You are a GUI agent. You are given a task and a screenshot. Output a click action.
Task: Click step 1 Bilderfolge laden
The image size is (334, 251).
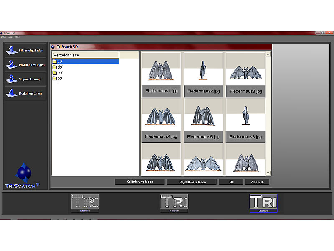pos(25,51)
